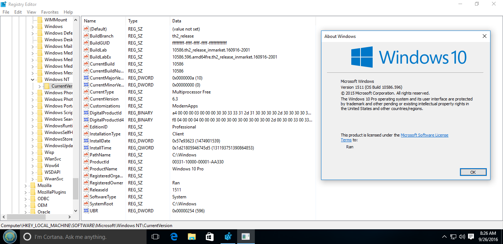This screenshot has width=503, height=244.
Task: Select the WSDAPI key
Action: coord(52,172)
